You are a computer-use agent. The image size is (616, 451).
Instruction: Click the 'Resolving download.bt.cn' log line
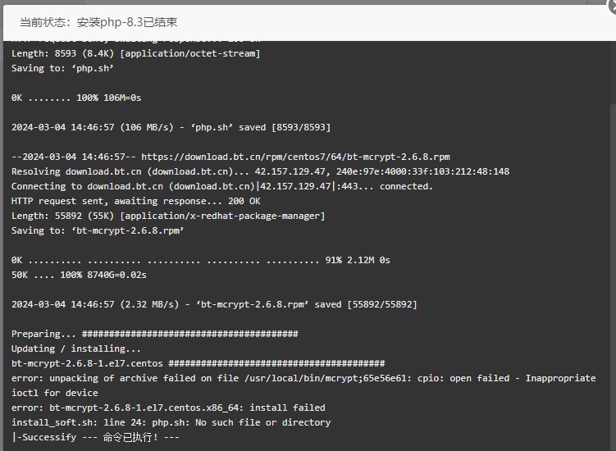pyautogui.click(x=261, y=171)
